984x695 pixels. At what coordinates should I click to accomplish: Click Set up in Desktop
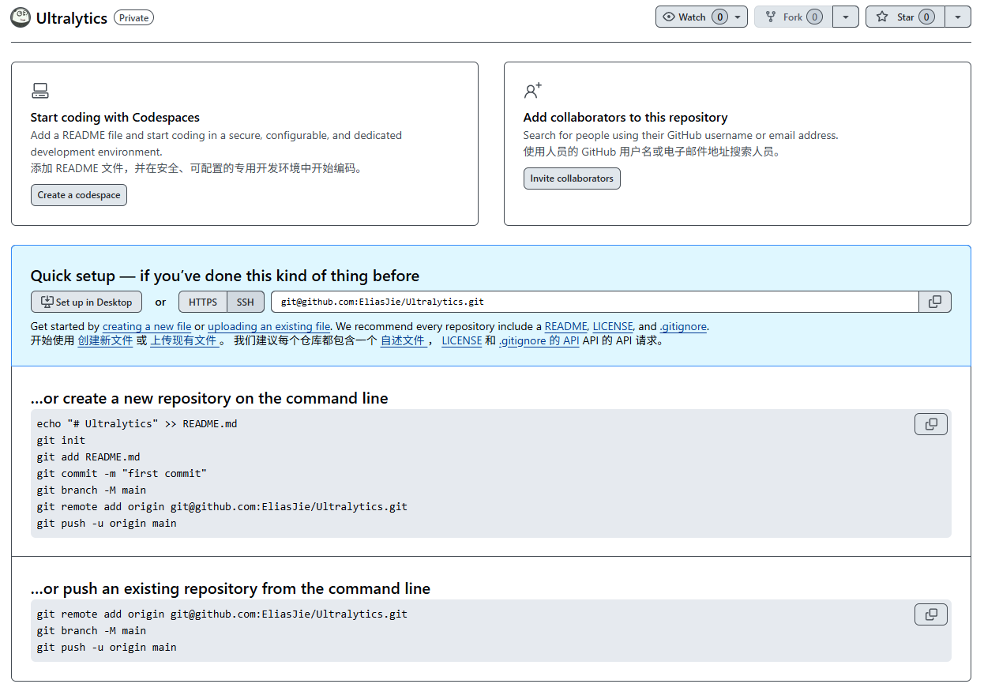click(x=87, y=302)
